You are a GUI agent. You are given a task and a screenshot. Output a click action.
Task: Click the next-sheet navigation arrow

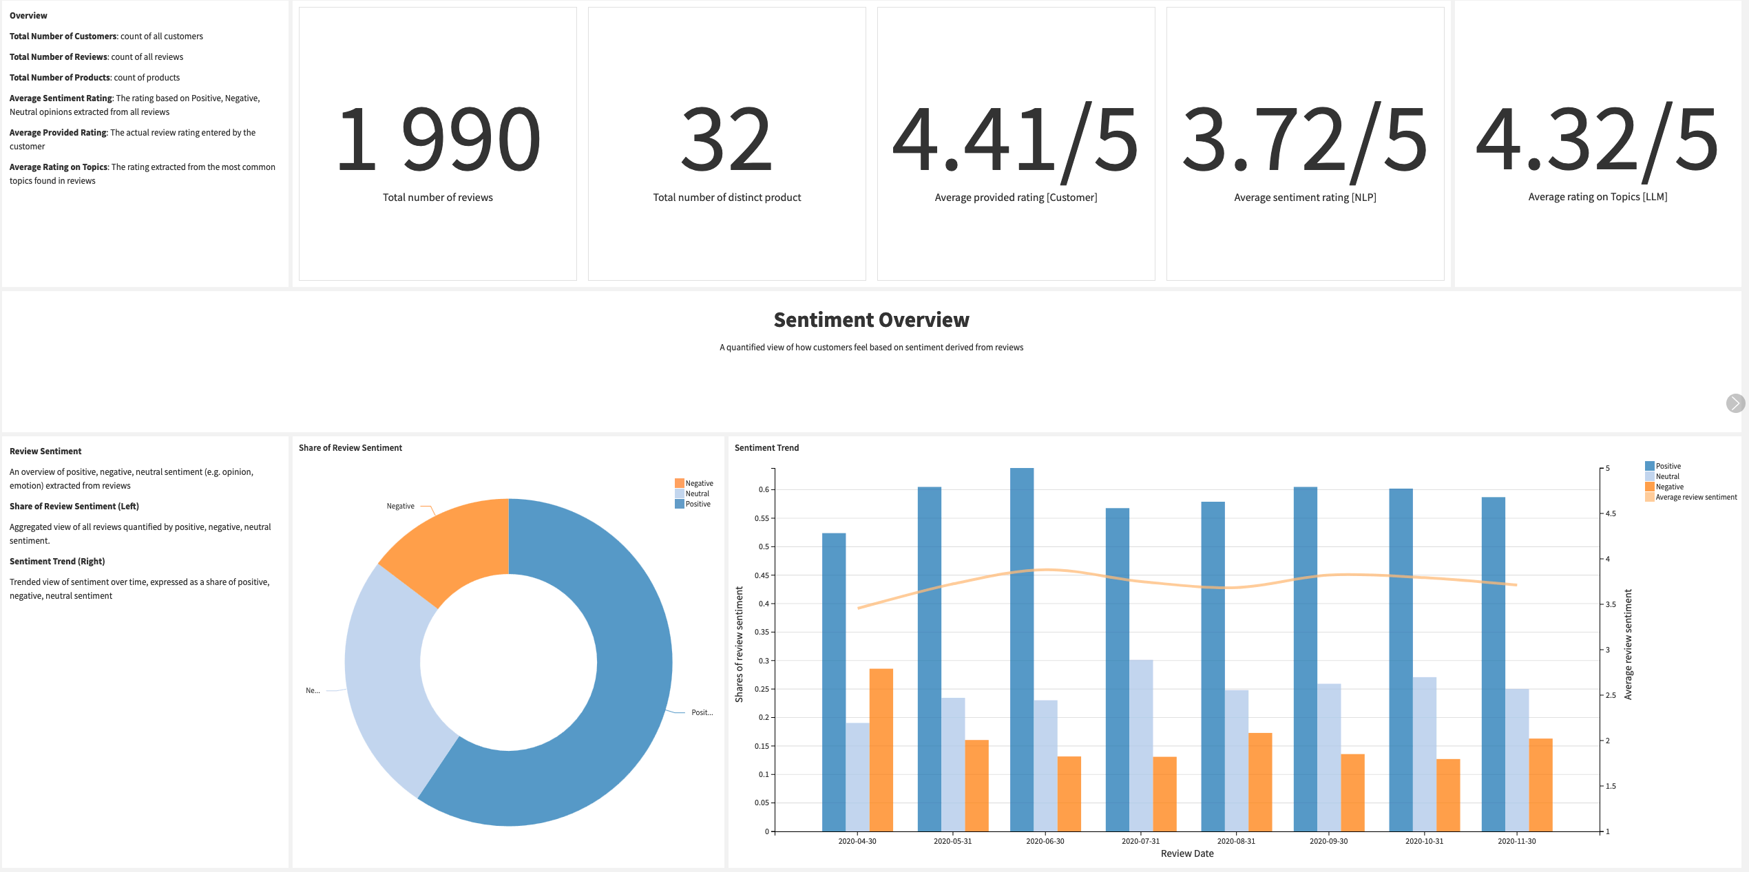point(1735,403)
